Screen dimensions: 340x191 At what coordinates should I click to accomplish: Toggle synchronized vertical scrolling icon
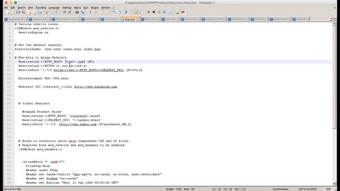point(102,12)
